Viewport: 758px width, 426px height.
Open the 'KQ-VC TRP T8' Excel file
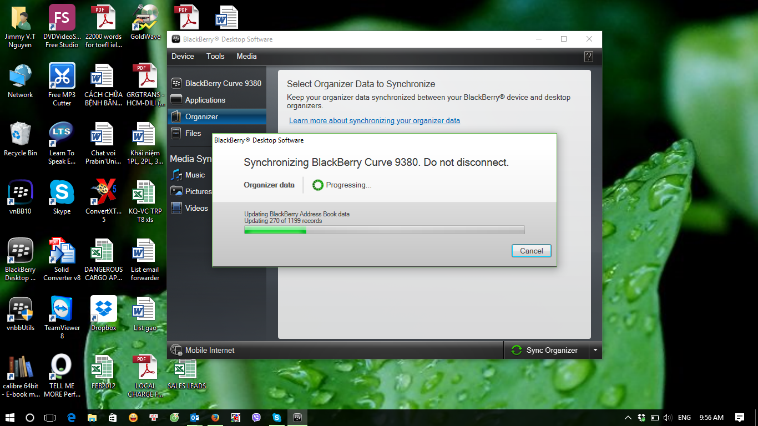click(145, 201)
